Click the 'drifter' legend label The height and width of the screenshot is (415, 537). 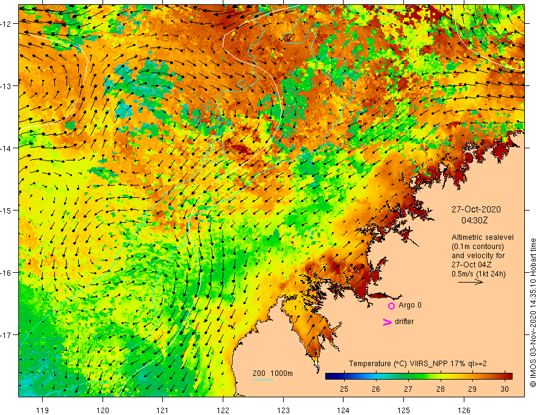click(x=404, y=322)
